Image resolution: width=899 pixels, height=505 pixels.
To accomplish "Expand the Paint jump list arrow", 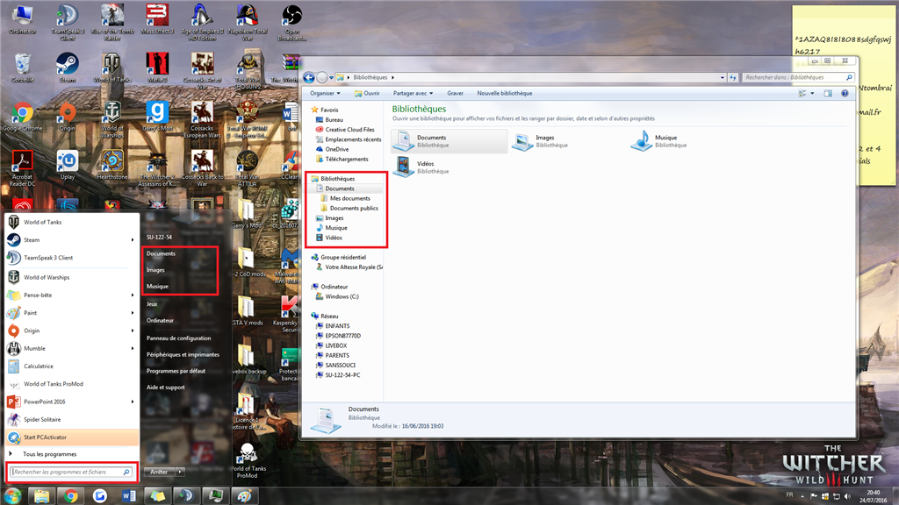I will (133, 313).
